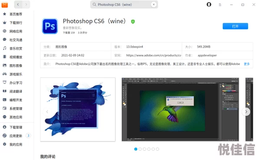Image resolution: width=258 pixels, height=160 pixels.
Task: Select the second carousel page dot
Action: point(140,149)
